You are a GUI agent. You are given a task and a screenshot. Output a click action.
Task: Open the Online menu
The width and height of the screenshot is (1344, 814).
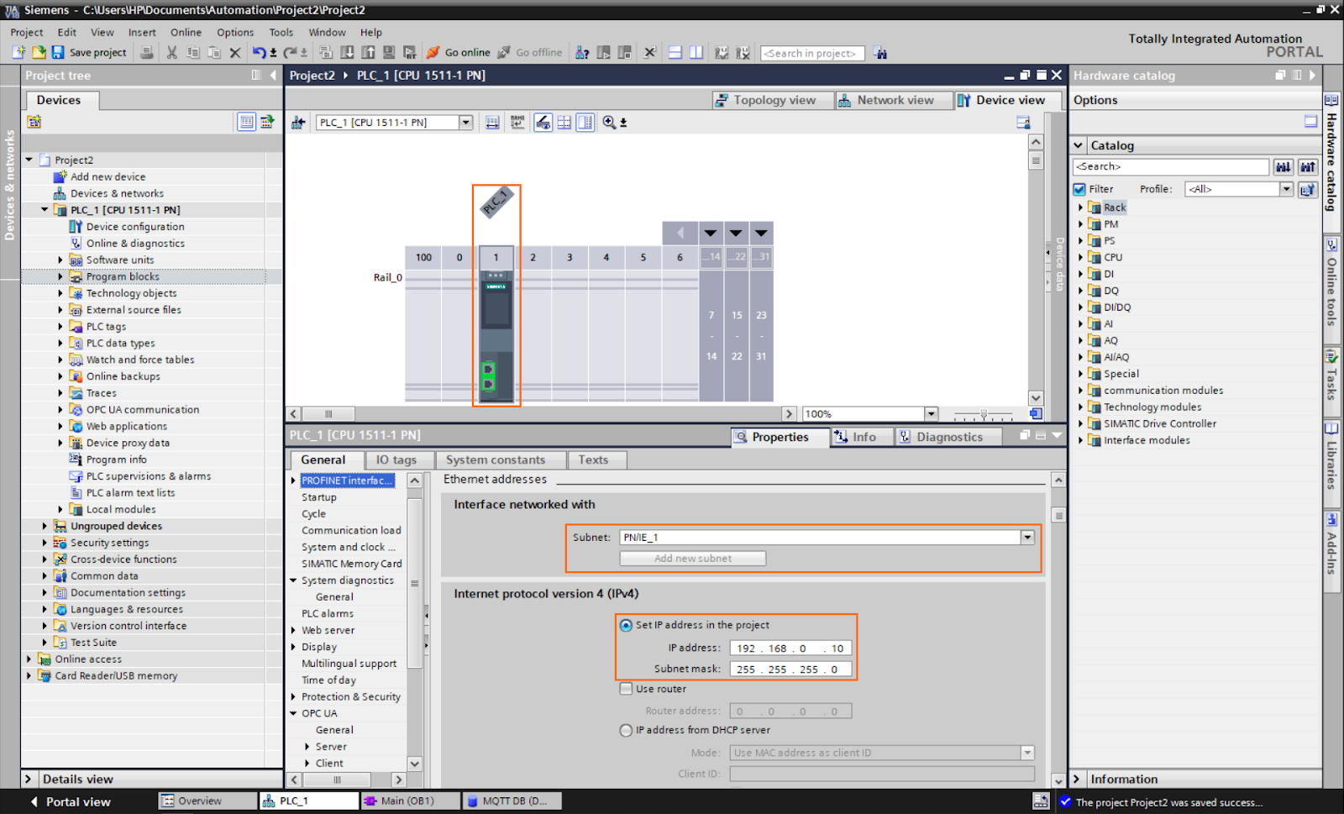tap(186, 32)
